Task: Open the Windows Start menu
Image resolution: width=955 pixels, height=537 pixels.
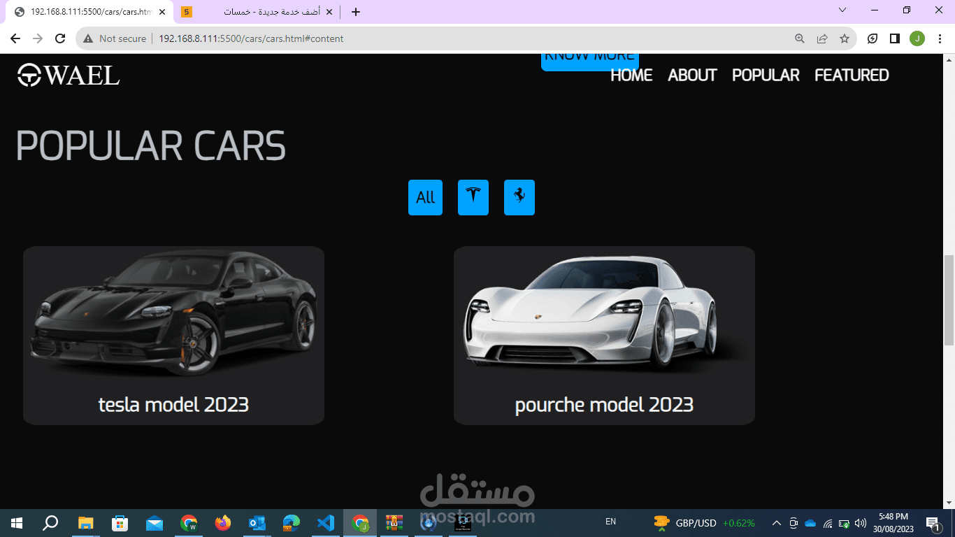Action: [x=17, y=522]
